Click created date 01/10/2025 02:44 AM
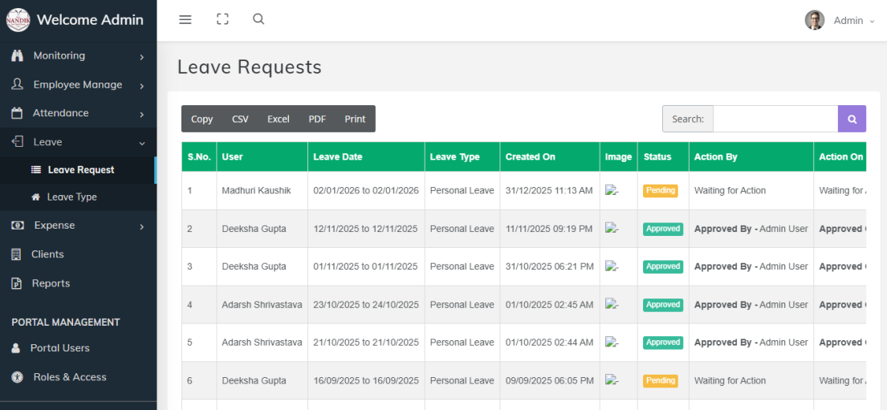The image size is (887, 410). pos(550,342)
